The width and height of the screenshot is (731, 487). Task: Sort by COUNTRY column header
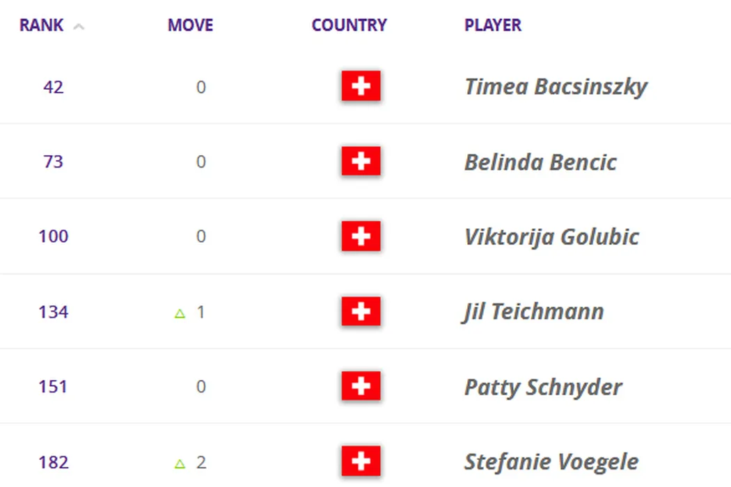point(349,26)
